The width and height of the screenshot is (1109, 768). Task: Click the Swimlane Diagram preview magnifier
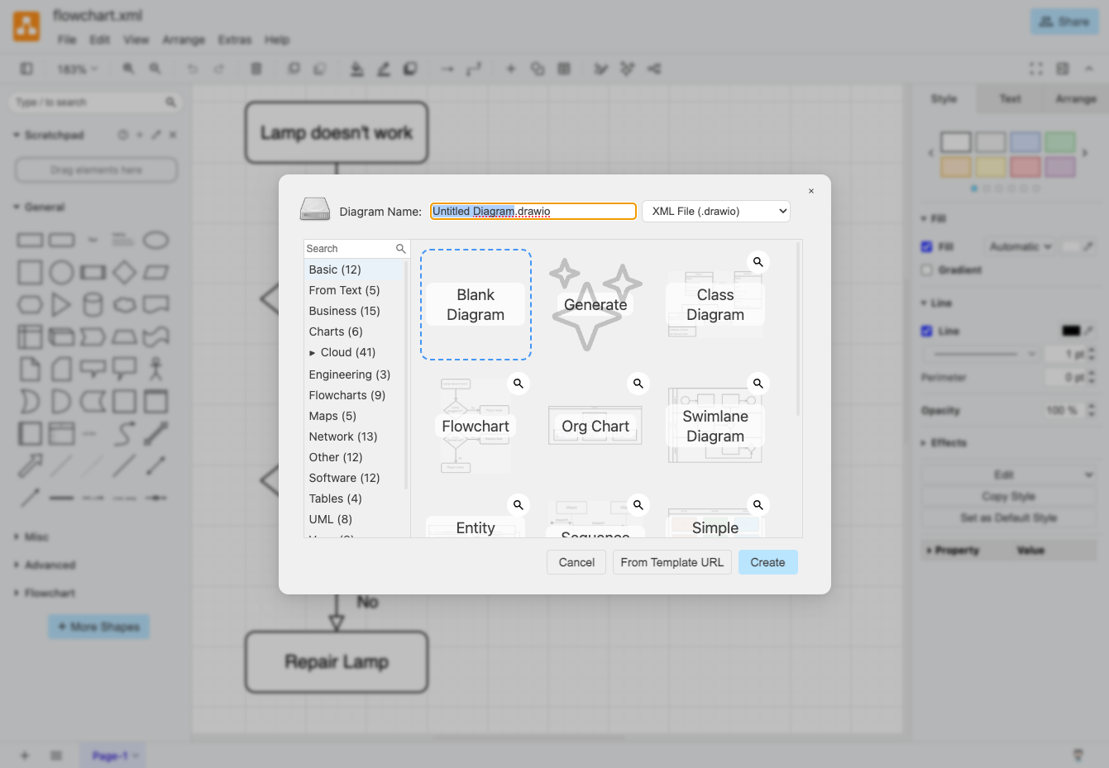[758, 384]
